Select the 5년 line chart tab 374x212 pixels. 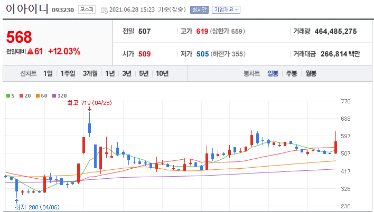point(144,73)
